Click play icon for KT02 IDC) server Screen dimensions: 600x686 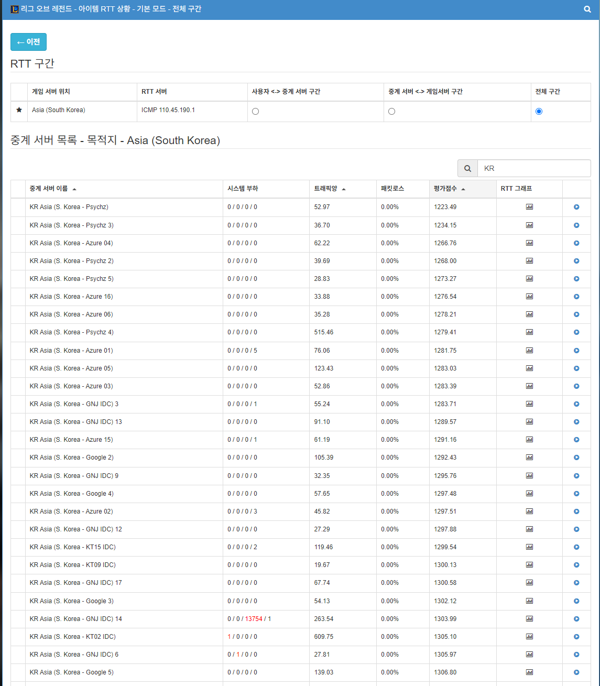576,637
